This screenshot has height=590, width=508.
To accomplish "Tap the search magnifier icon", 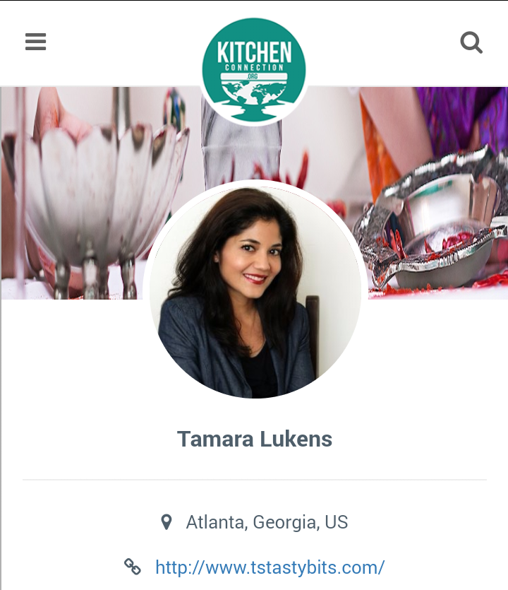I will 471,42.
